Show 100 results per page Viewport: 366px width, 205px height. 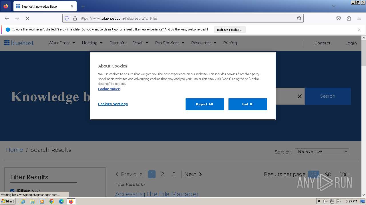pyautogui.click(x=344, y=175)
